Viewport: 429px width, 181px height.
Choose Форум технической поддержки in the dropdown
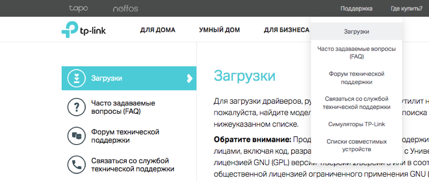coord(356,78)
